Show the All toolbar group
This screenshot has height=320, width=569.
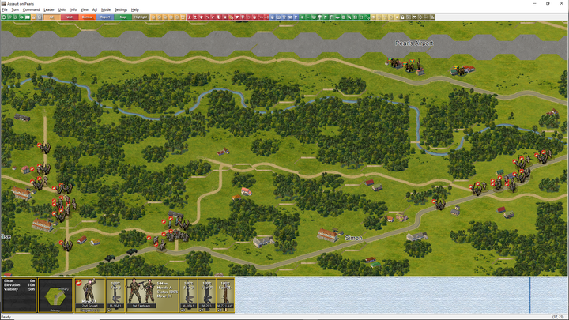pyautogui.click(x=51, y=17)
